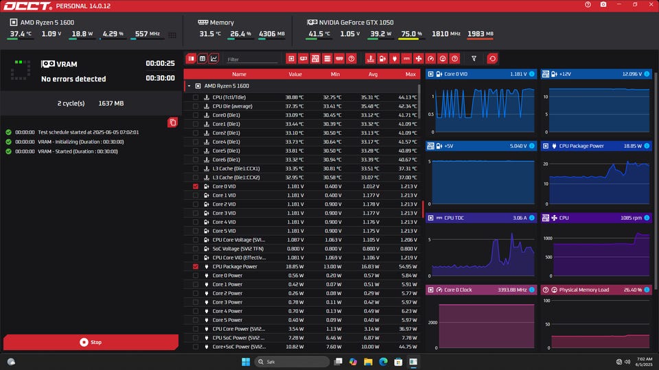The width and height of the screenshot is (659, 370).
Task: Open info for the Core 0 VID graph
Action: click(532, 74)
